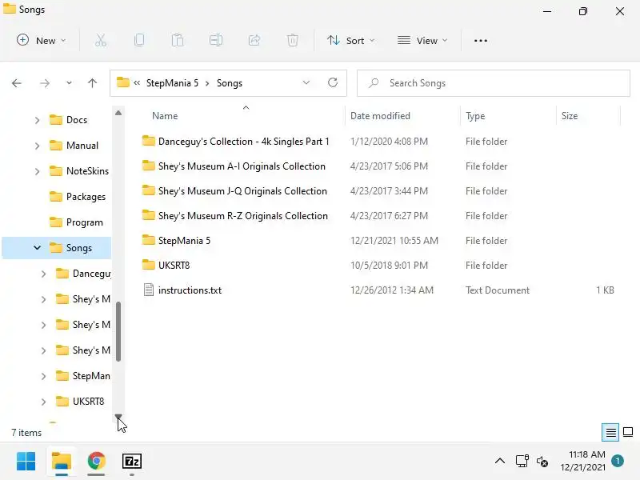Refresh the Songs folder view
The width and height of the screenshot is (640, 480).
[x=333, y=83]
